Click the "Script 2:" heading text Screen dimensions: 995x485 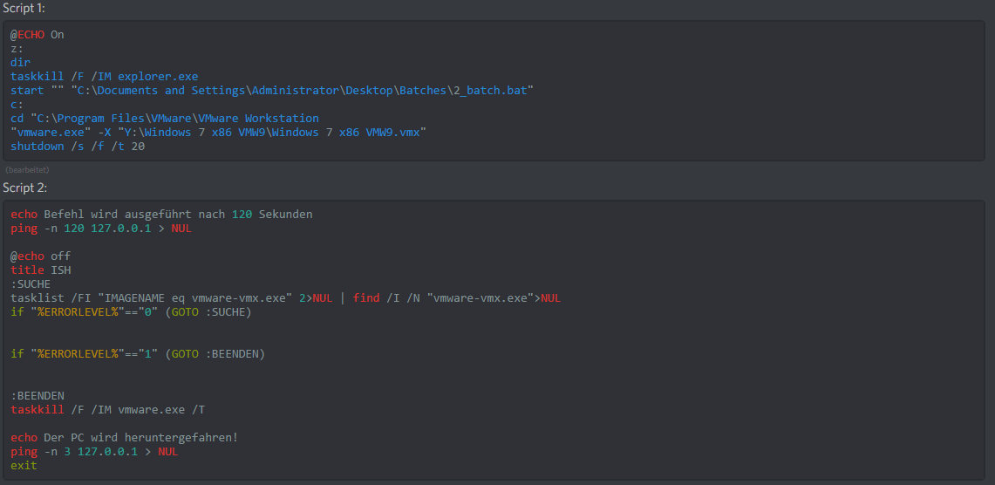[x=24, y=188]
